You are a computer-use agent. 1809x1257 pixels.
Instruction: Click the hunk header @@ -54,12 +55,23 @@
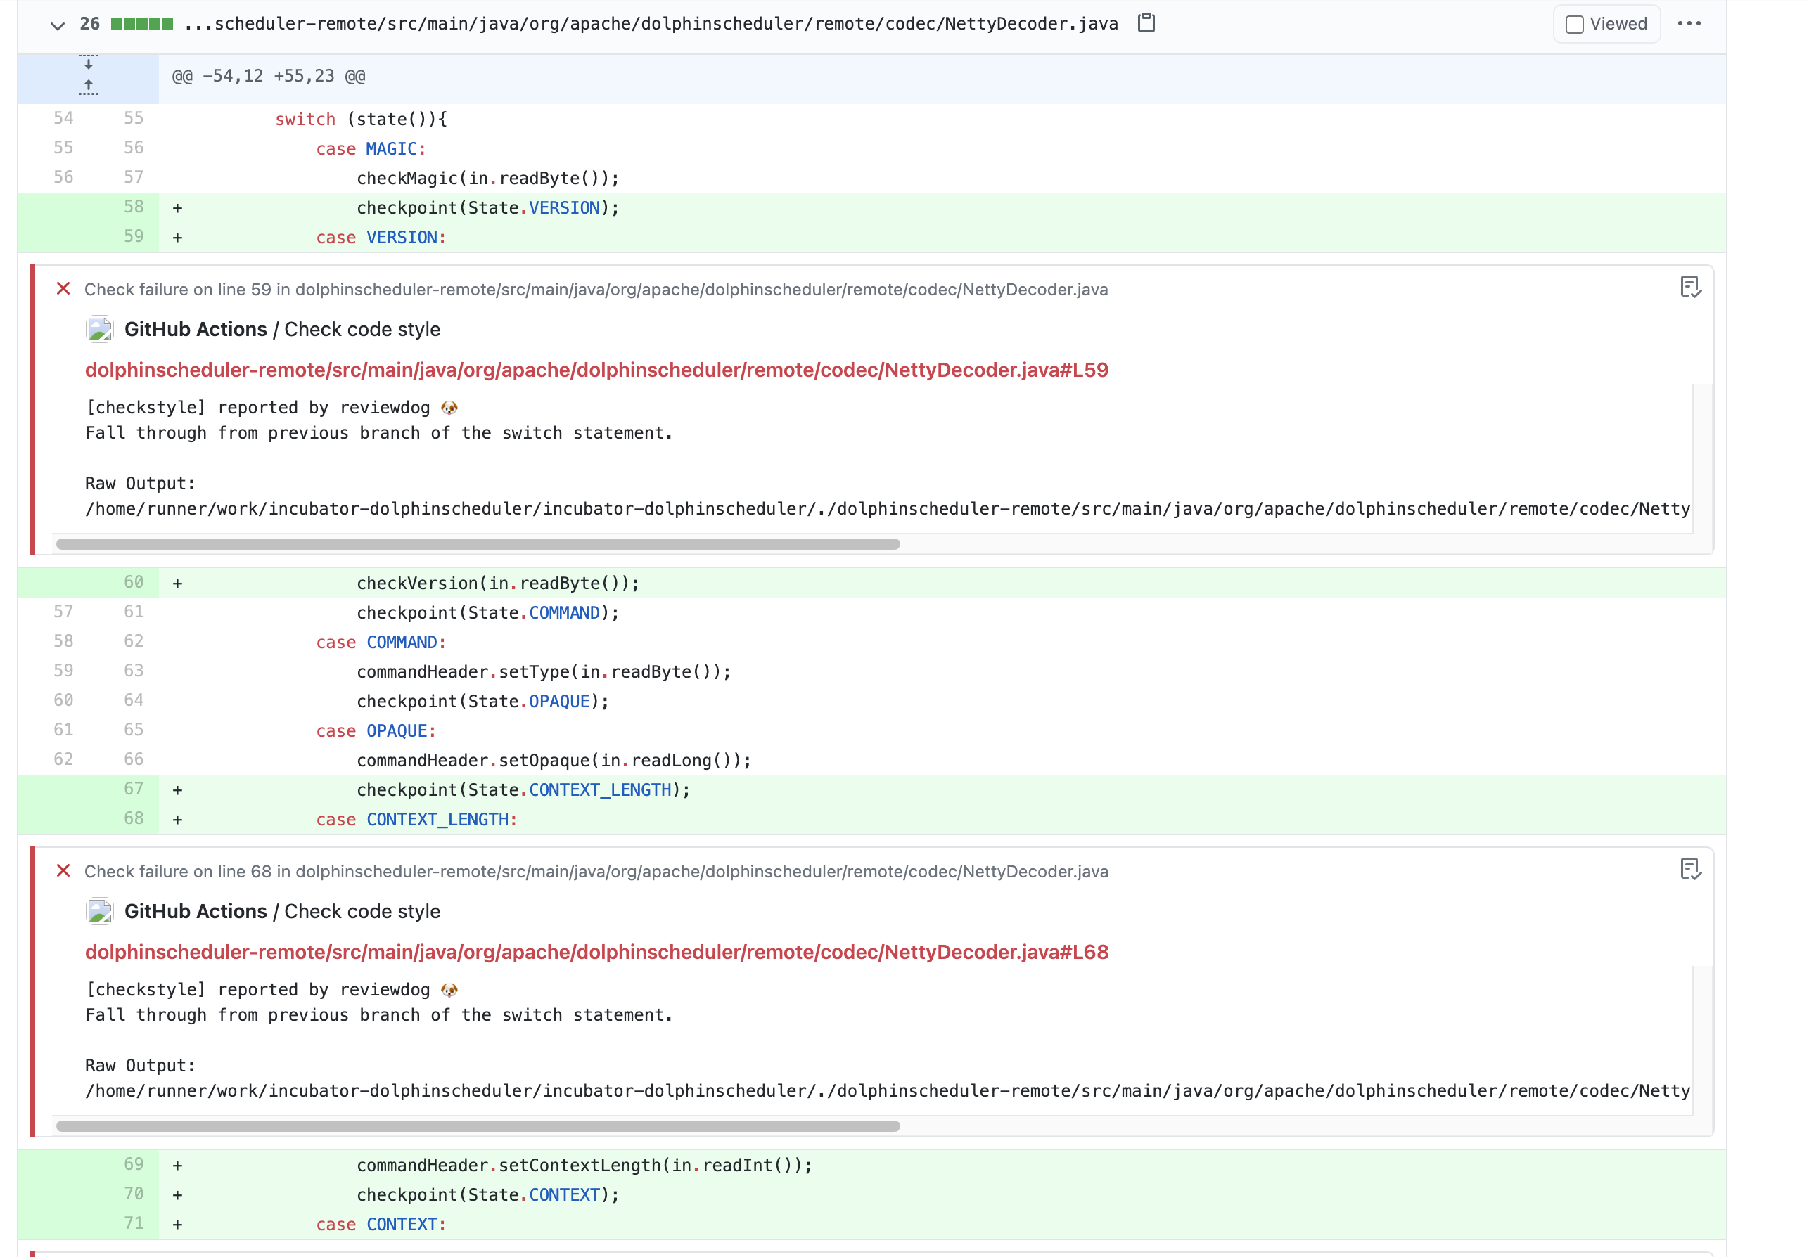coord(269,77)
